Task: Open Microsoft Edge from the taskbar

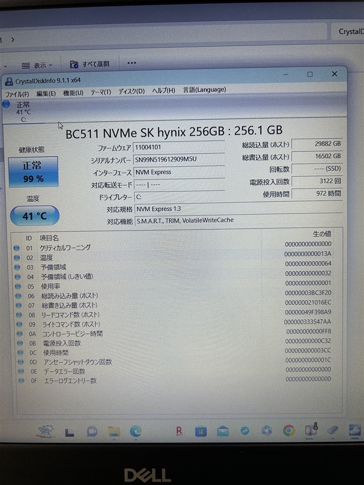Action: click(x=135, y=431)
